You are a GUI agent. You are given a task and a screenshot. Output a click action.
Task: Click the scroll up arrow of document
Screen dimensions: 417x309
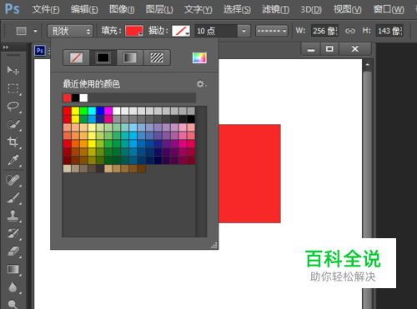tap(368, 65)
